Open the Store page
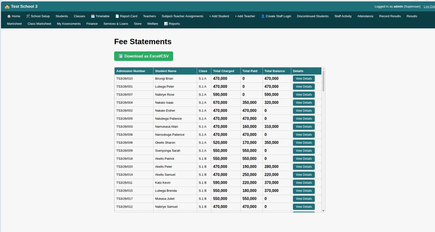 tap(138, 24)
